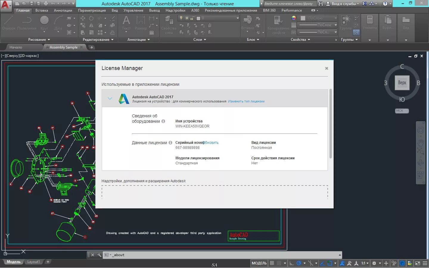Toggle polar tracking in status bar
The width and height of the screenshot is (429, 268).
tap(299, 263)
